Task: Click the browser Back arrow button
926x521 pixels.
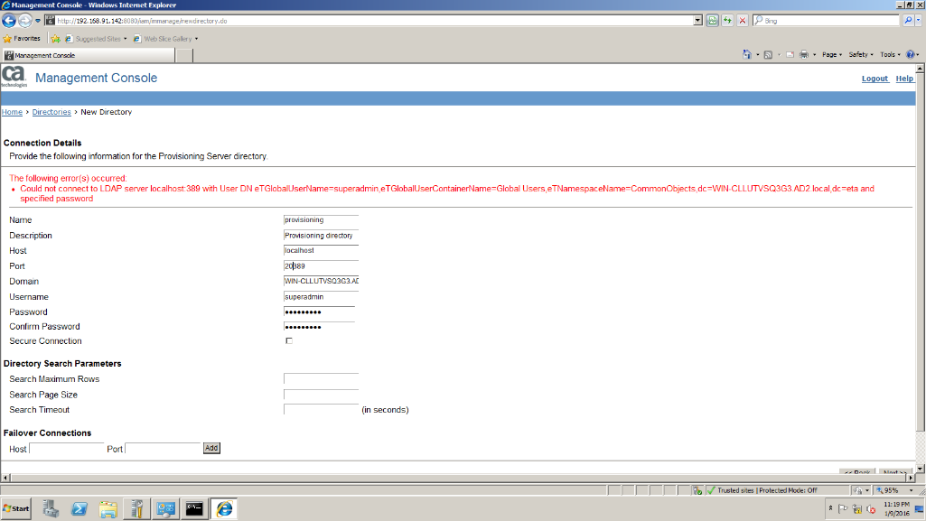Action: coord(9,21)
